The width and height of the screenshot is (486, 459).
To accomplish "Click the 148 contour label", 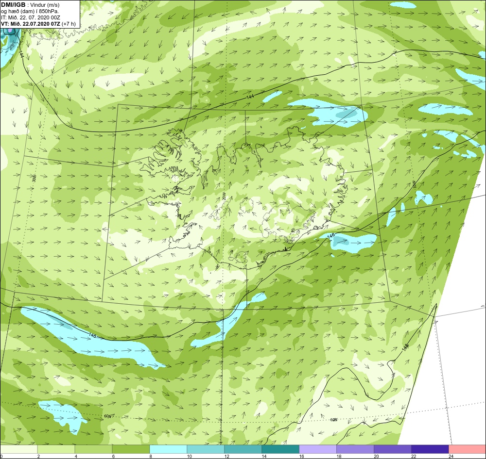I will 405,347.
